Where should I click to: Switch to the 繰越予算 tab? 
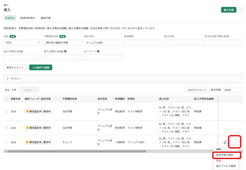[45, 18]
